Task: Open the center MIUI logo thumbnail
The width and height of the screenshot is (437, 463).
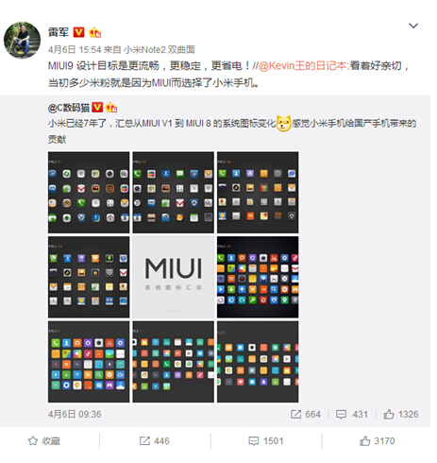Action: [174, 277]
